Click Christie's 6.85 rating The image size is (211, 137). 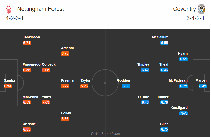pos(27,129)
